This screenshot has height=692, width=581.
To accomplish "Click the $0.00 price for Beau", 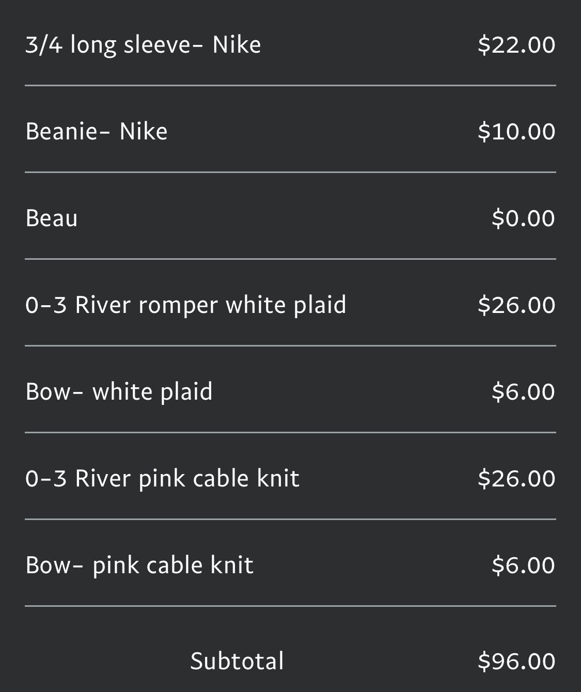I will click(523, 218).
